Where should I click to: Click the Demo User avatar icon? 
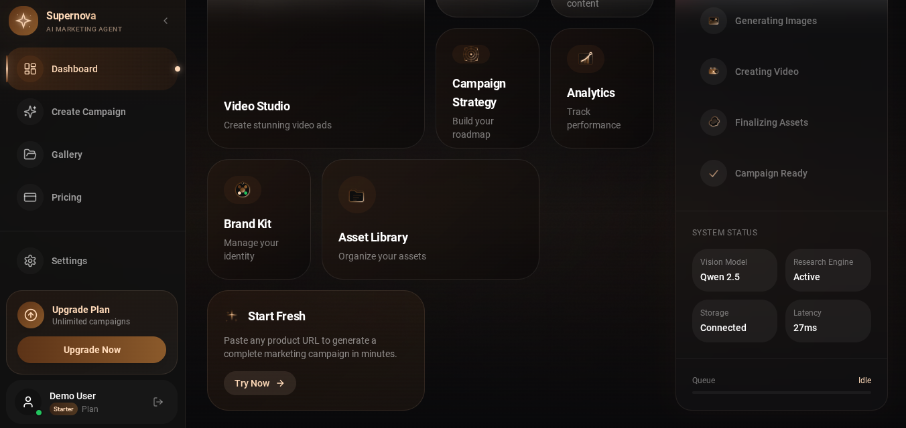coord(28,402)
